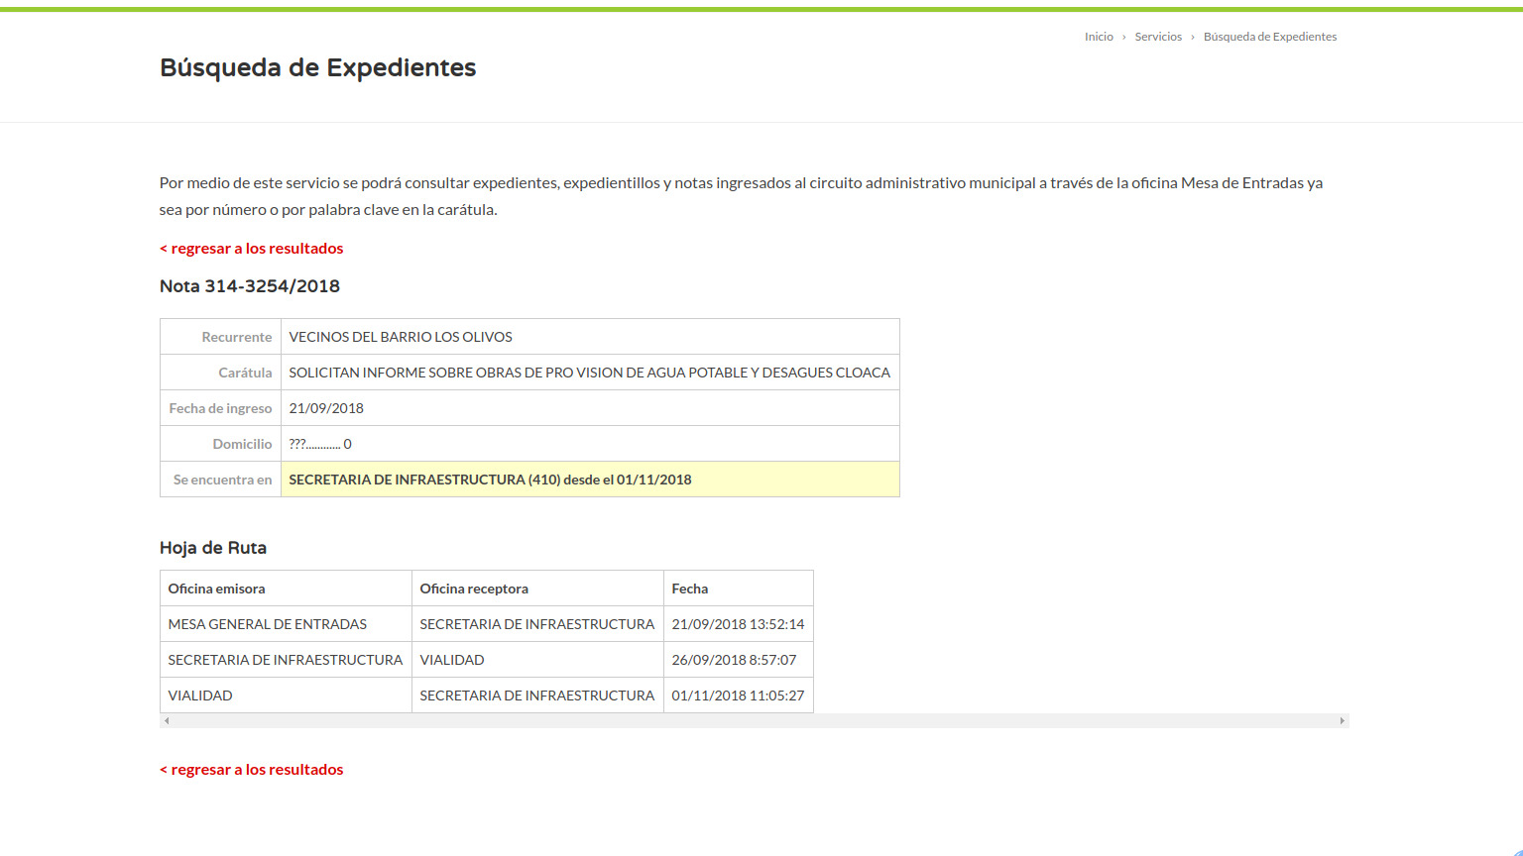Click the 'Nota 314-3254/2018' heading

[x=250, y=286]
